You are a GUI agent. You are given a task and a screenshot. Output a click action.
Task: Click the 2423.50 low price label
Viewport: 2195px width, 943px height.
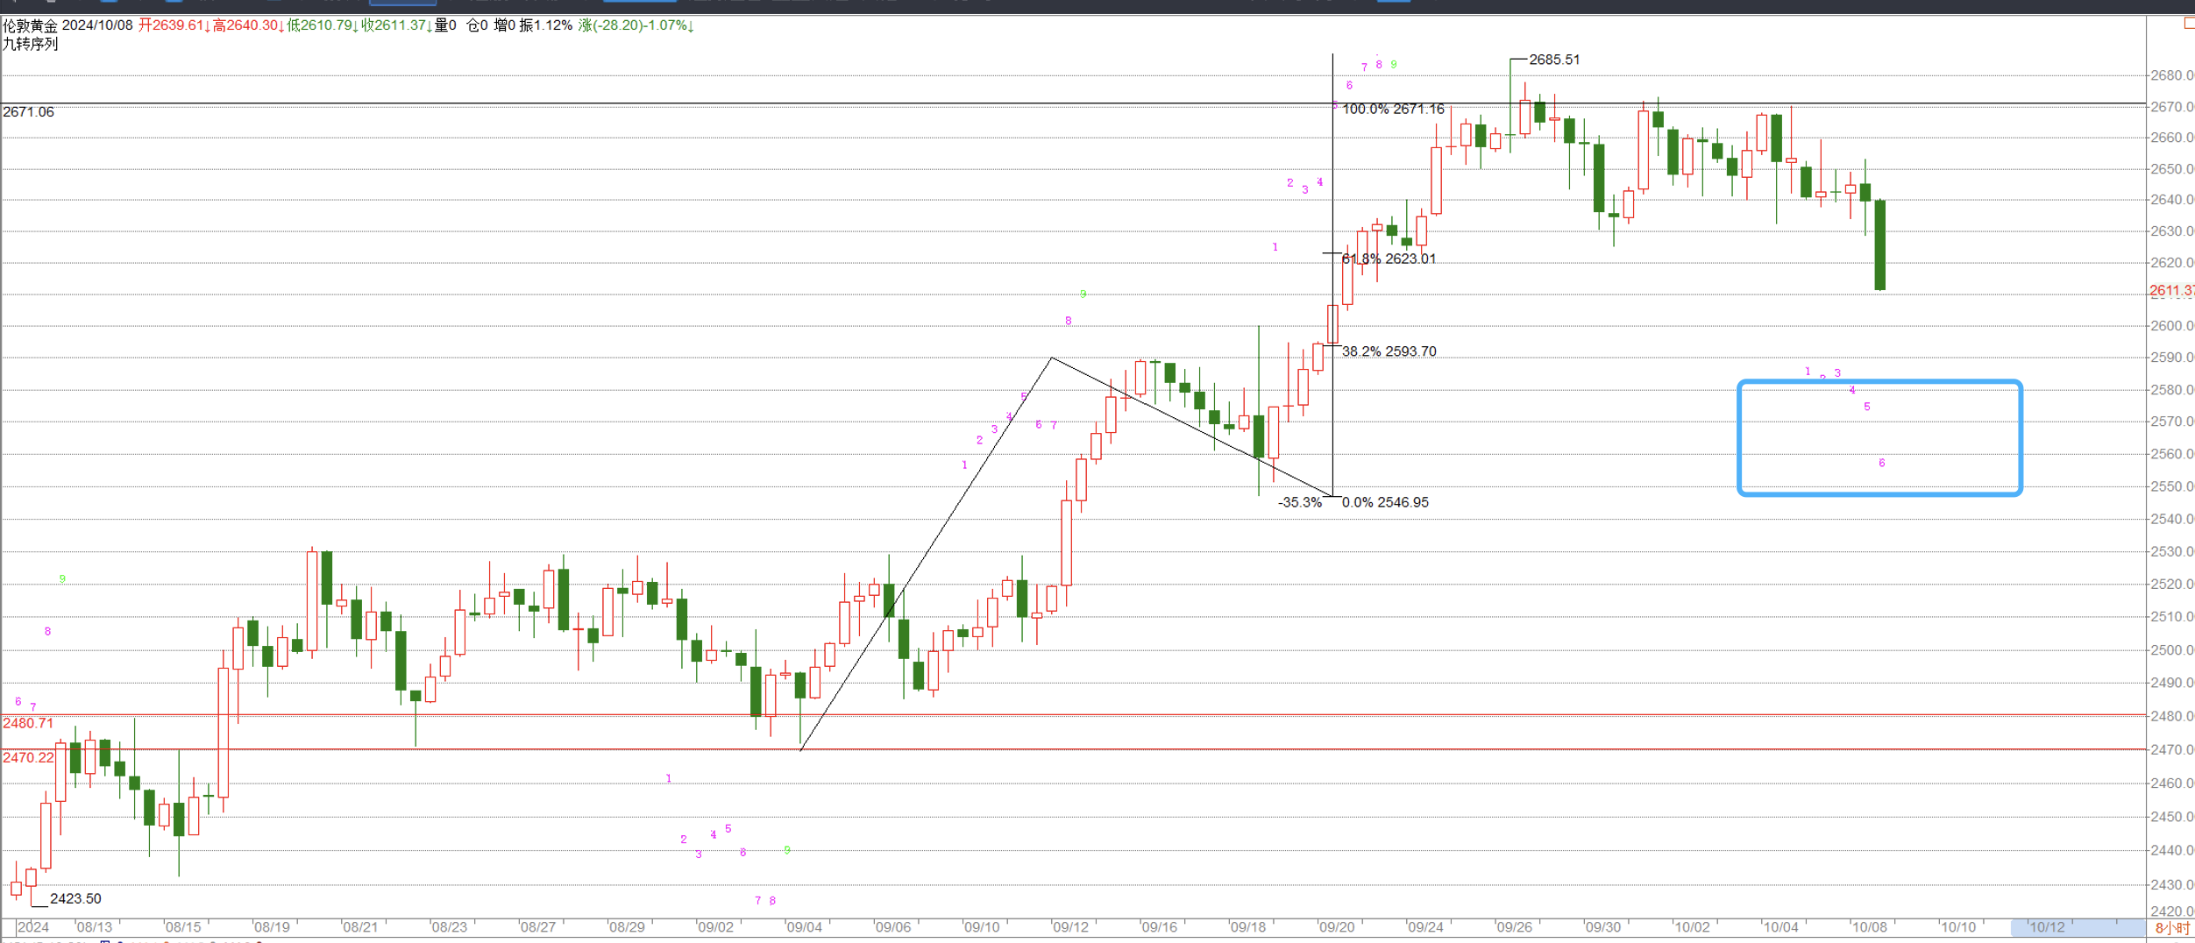(x=75, y=898)
